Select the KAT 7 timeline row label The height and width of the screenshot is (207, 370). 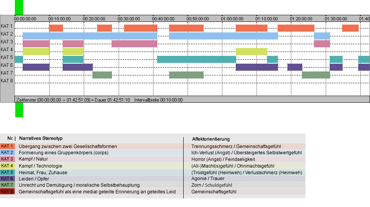[7, 73]
